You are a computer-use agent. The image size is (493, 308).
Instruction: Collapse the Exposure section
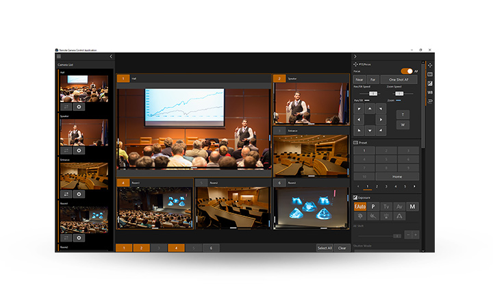(355, 197)
